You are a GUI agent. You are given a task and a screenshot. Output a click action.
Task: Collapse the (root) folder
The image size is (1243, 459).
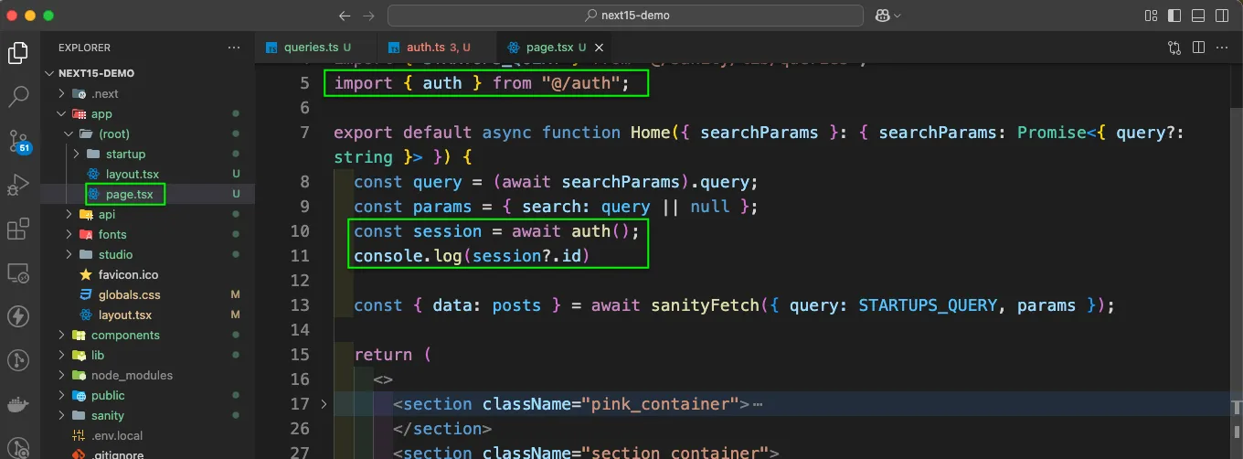[x=69, y=133]
